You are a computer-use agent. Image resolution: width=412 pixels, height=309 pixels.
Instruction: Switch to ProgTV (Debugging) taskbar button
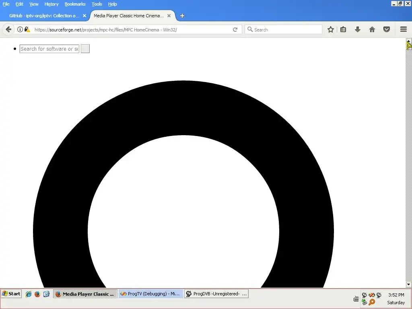[x=151, y=294]
